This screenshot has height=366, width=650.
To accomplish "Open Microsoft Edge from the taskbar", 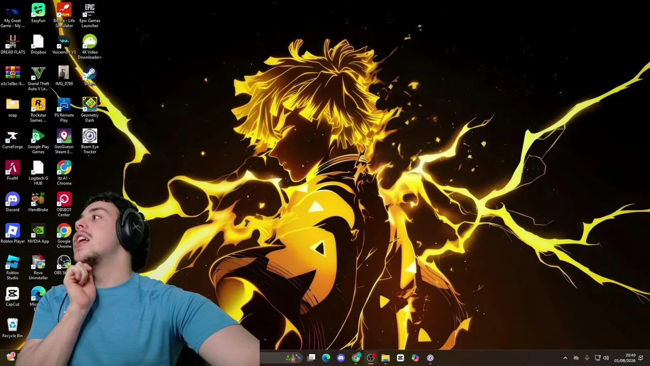I will pyautogui.click(x=326, y=358).
